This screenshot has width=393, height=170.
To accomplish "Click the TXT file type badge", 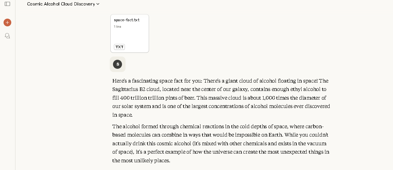I will pos(119,47).
